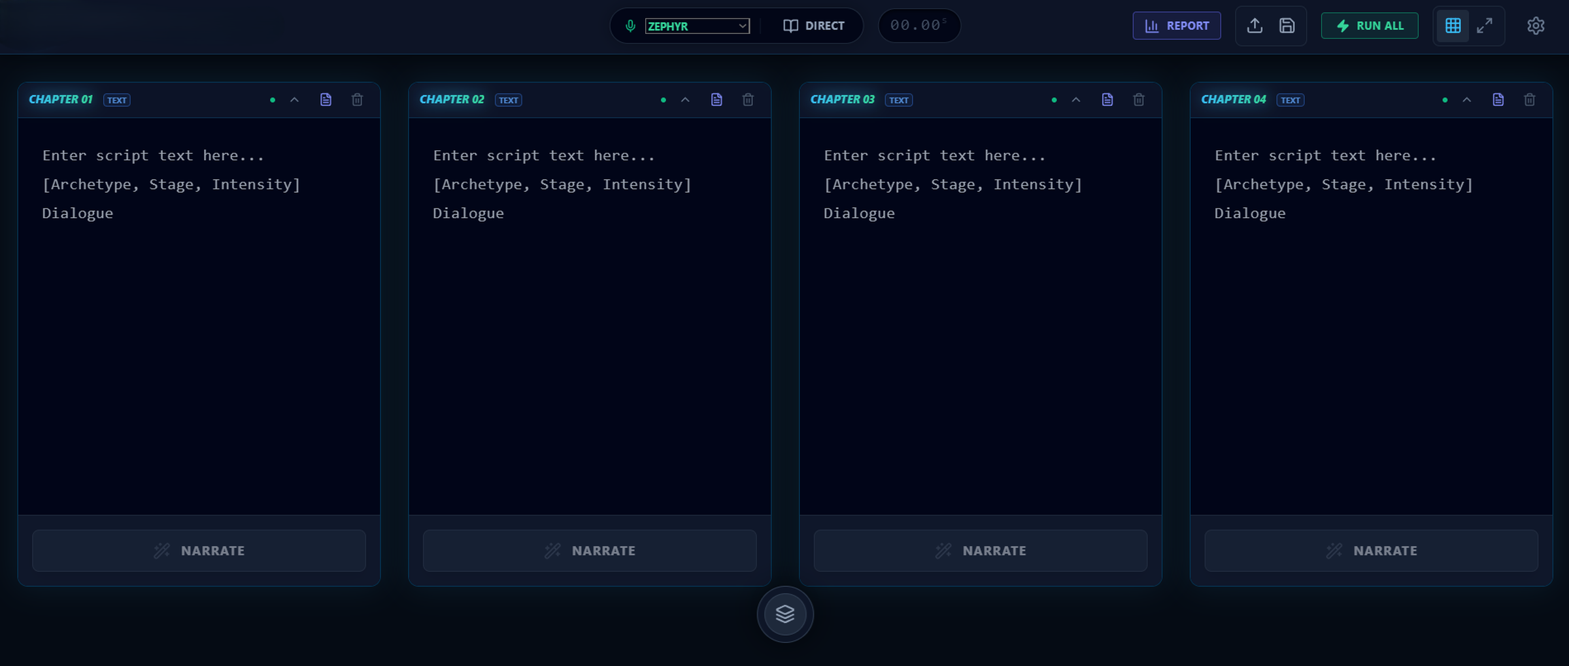Image resolution: width=1569 pixels, height=666 pixels.
Task: Open the ZEPHYR voice dropdown
Action: coord(697,26)
